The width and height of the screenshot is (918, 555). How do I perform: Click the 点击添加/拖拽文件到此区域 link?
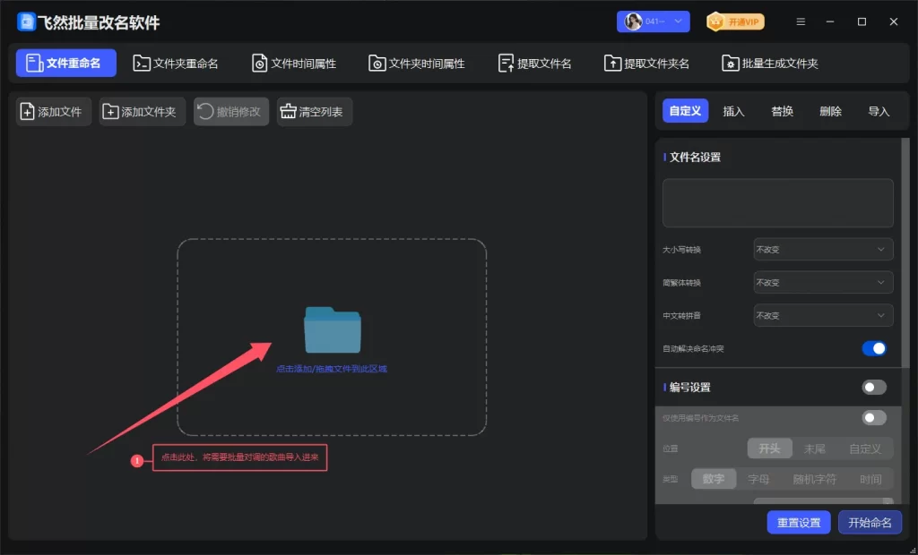coord(332,369)
